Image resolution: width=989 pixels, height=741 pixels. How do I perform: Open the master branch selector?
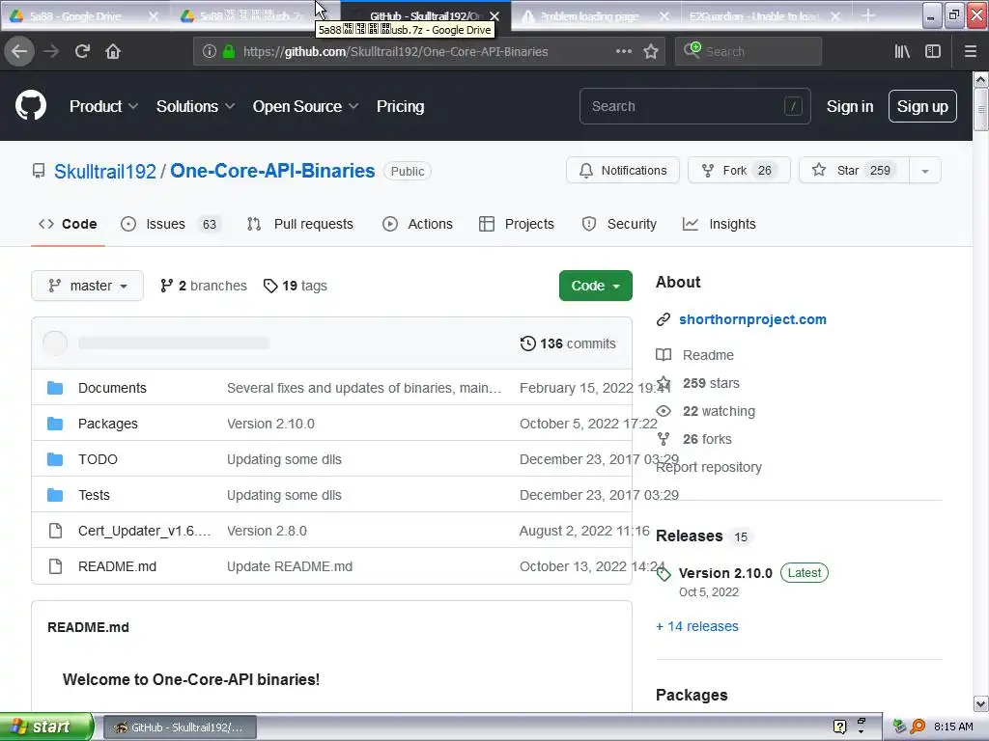tap(88, 286)
